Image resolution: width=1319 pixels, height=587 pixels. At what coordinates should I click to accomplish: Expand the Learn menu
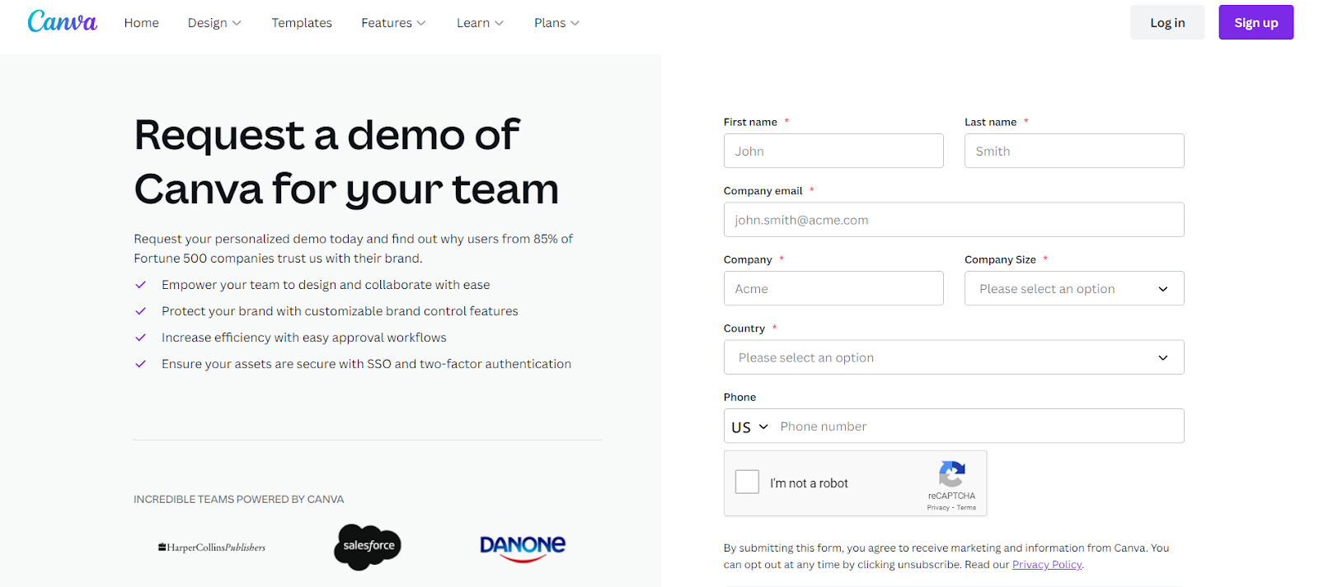pos(480,23)
